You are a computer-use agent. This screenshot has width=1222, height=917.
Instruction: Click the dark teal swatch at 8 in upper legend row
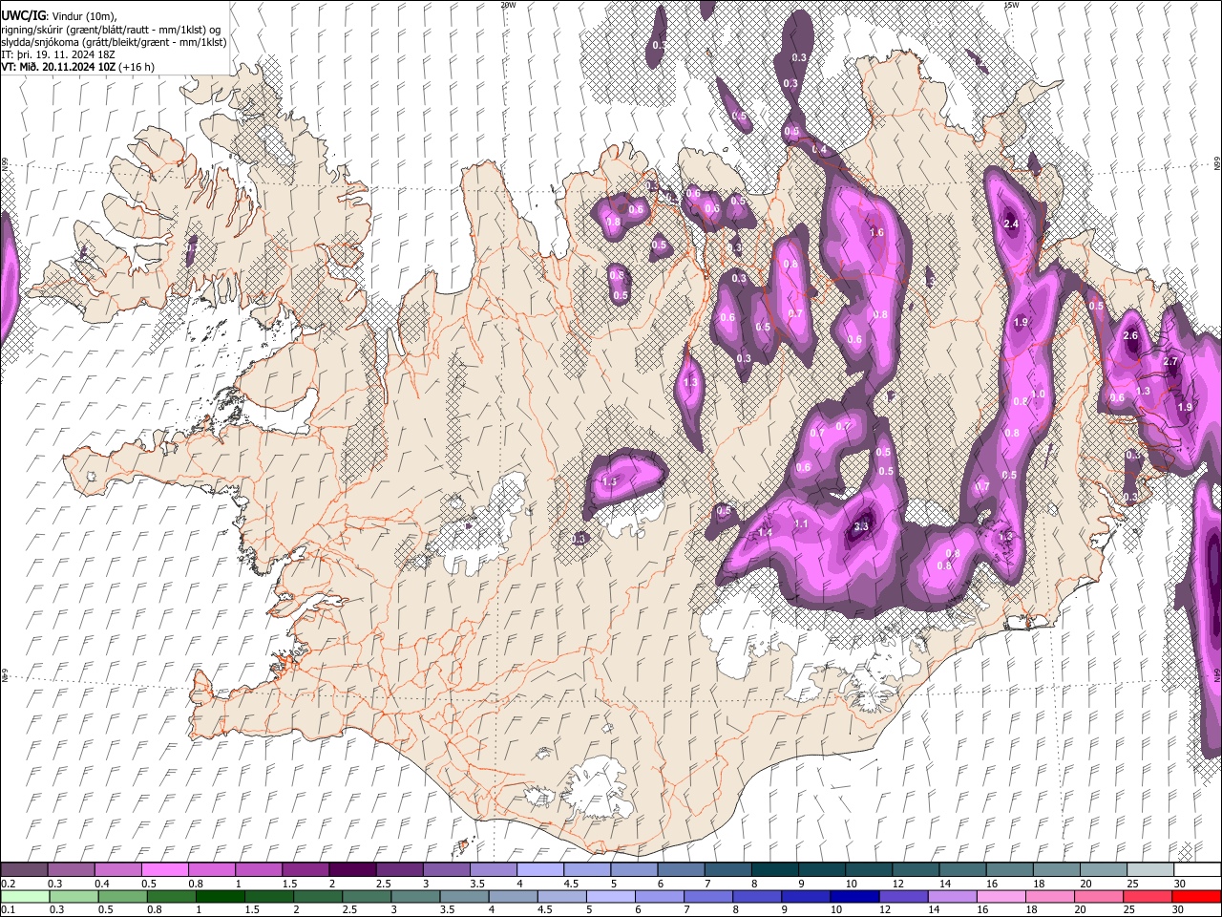point(773,870)
